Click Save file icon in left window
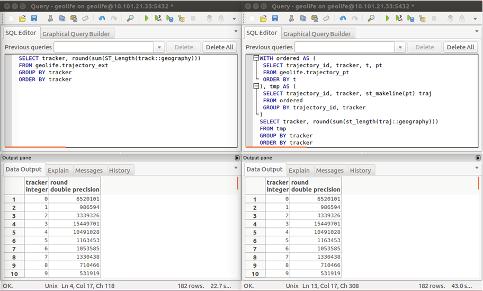 34,19
